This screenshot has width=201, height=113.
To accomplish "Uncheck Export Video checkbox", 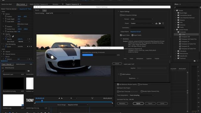I will (x=121, y=35).
